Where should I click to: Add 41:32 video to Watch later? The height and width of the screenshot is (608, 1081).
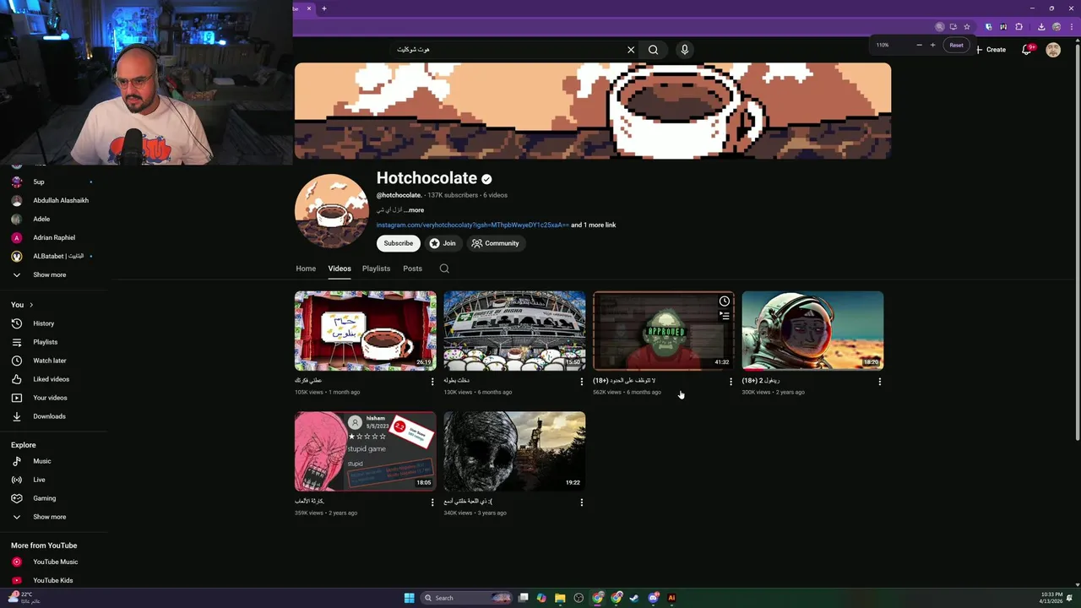click(x=725, y=301)
